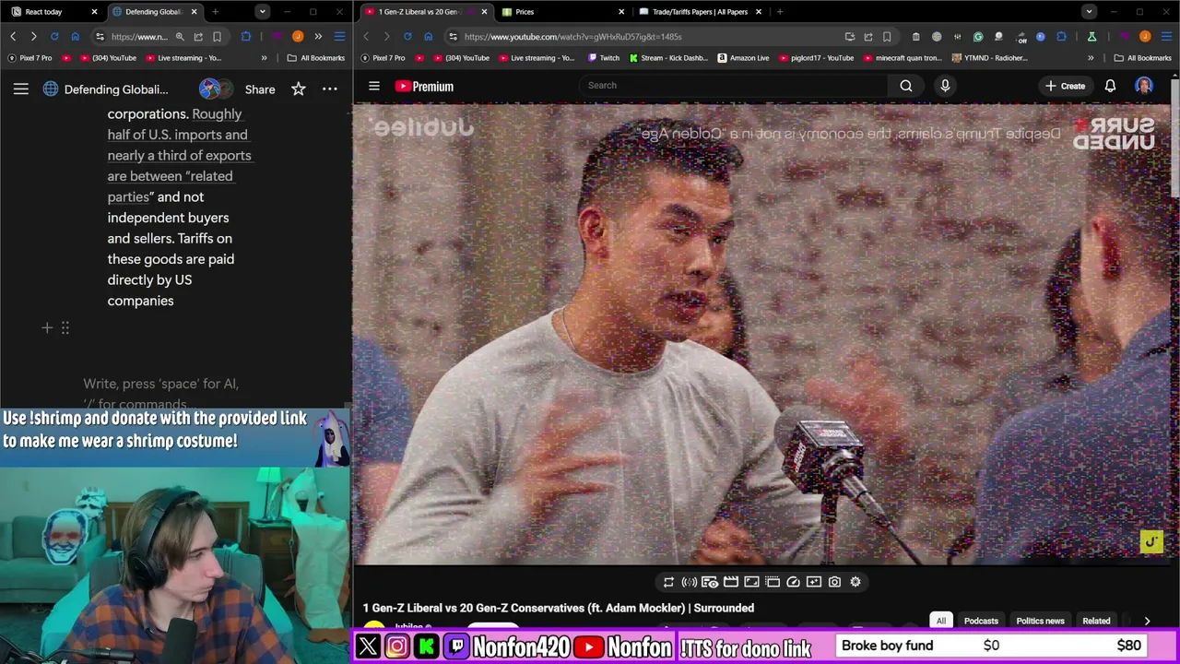Open tab list dropdown in right window
The width and height of the screenshot is (1180, 664).
coord(1090,11)
